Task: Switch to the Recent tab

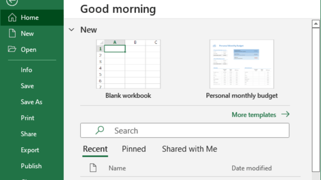Action: pos(95,149)
